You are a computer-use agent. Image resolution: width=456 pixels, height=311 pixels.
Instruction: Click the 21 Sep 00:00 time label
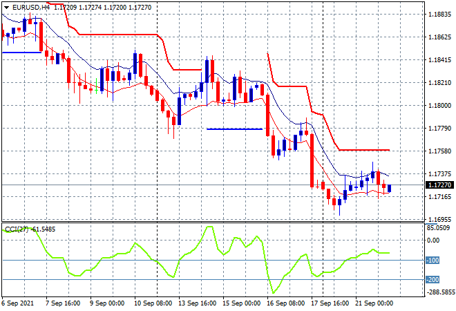374,303
